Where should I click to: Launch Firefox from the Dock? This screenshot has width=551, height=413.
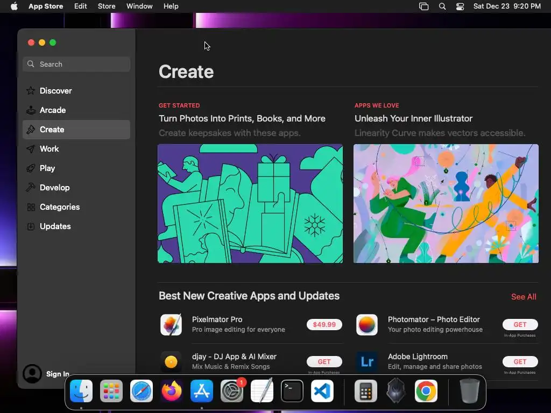pos(172,391)
